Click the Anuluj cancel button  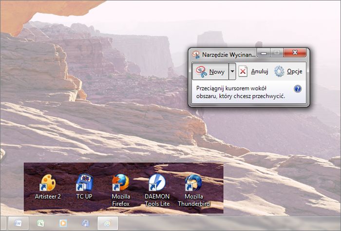pyautogui.click(x=253, y=71)
